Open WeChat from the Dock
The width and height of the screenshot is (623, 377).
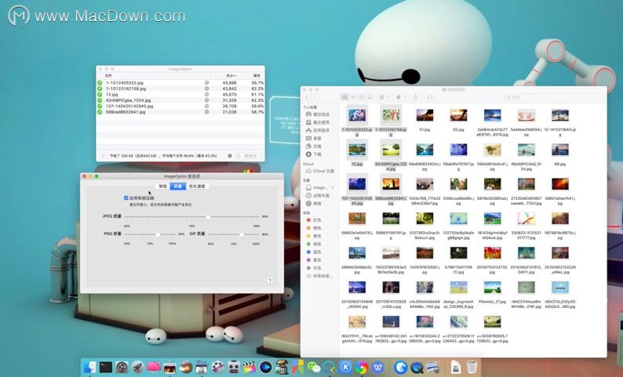point(314,367)
